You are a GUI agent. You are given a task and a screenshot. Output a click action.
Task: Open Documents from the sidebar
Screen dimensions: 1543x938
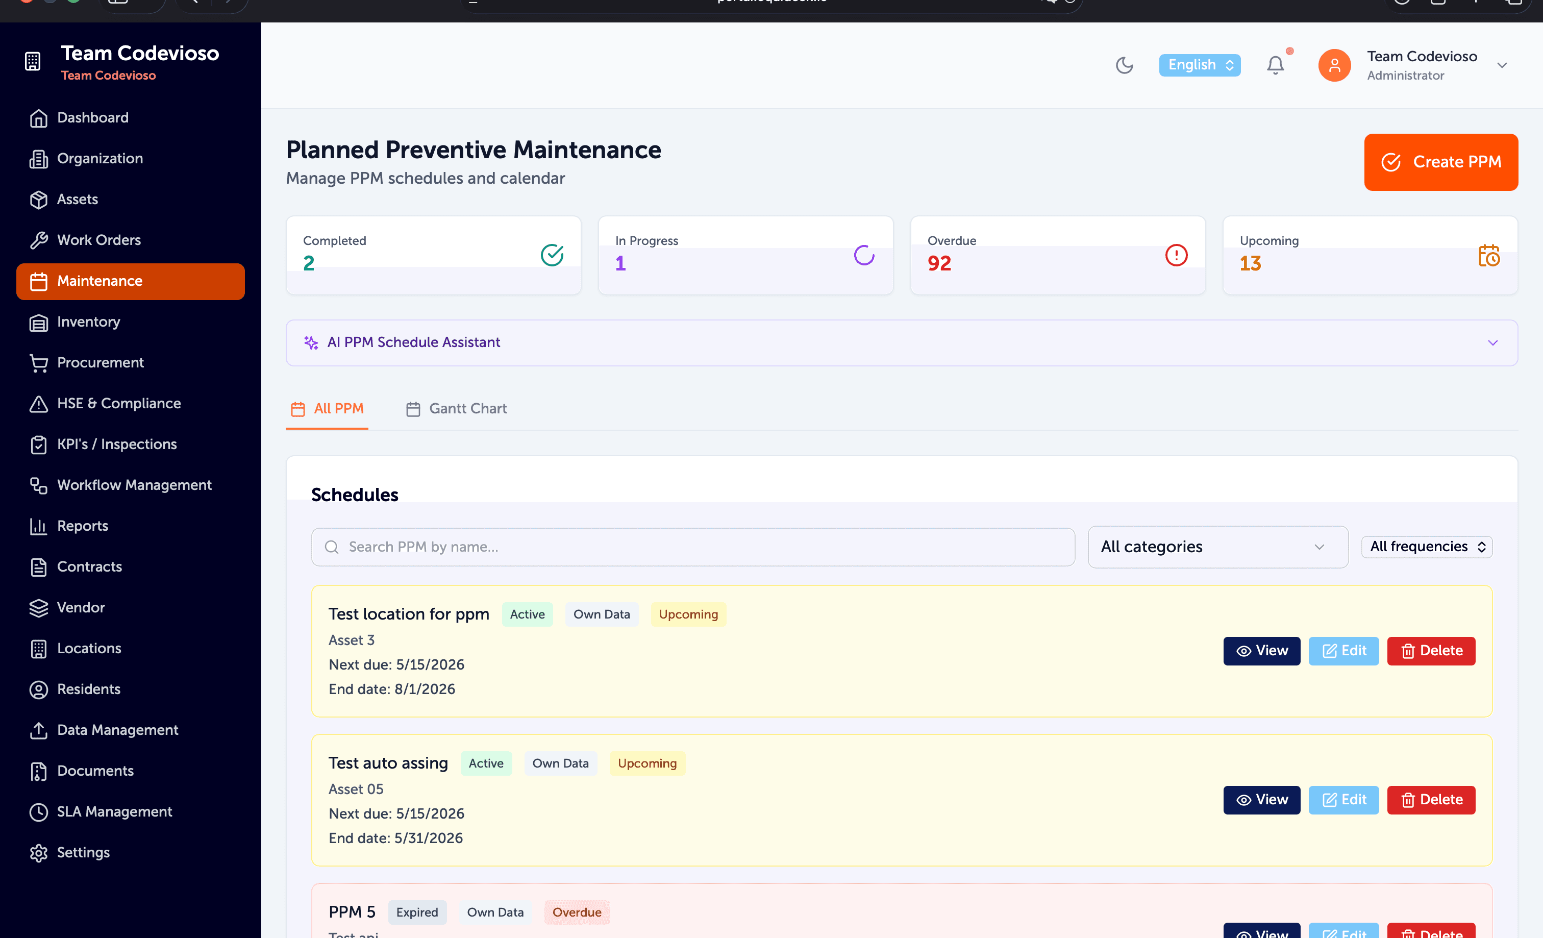130,771
